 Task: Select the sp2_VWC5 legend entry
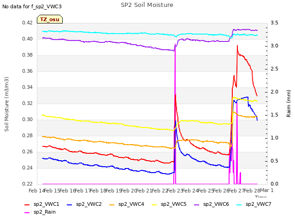[169, 204]
